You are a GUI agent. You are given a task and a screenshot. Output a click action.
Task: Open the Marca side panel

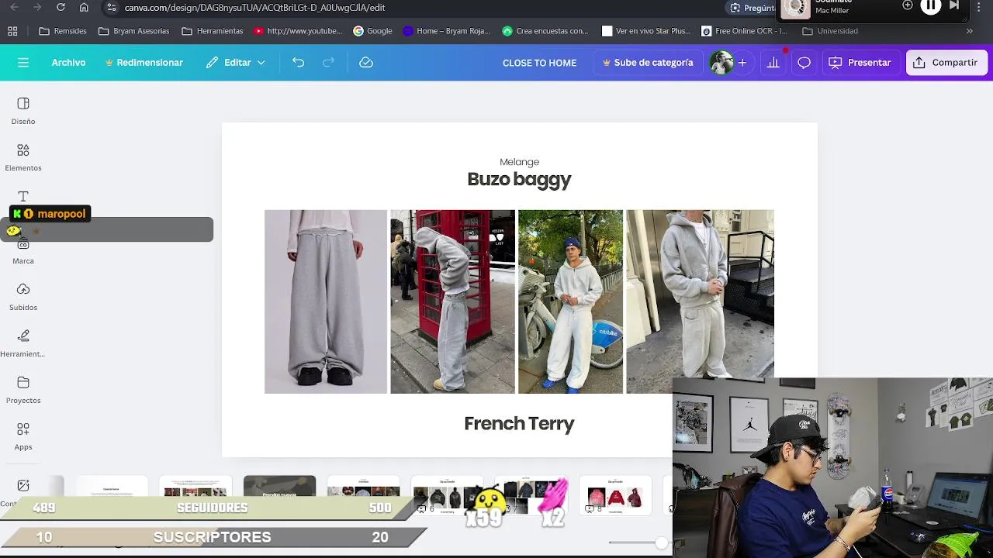pyautogui.click(x=23, y=252)
